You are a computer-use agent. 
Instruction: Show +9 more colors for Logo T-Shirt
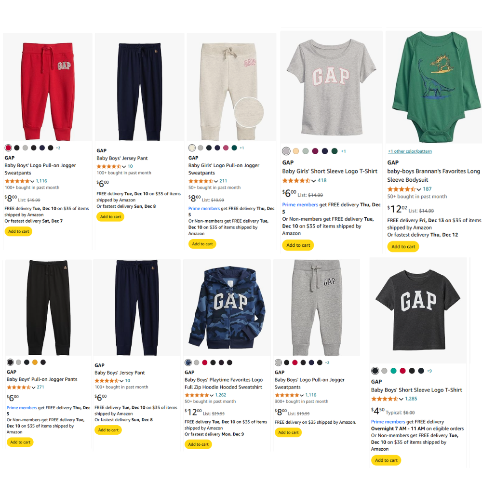tap(429, 371)
